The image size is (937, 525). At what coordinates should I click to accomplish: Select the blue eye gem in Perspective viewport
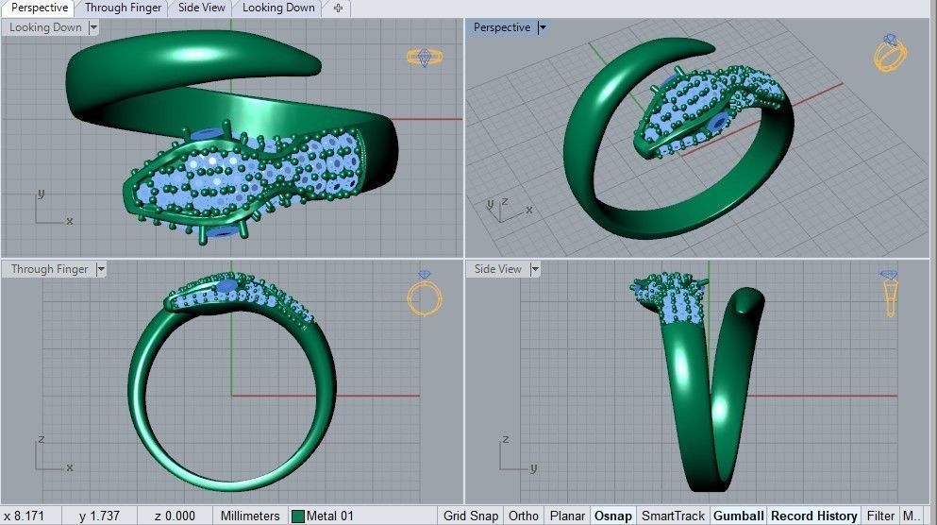pyautogui.click(x=717, y=122)
